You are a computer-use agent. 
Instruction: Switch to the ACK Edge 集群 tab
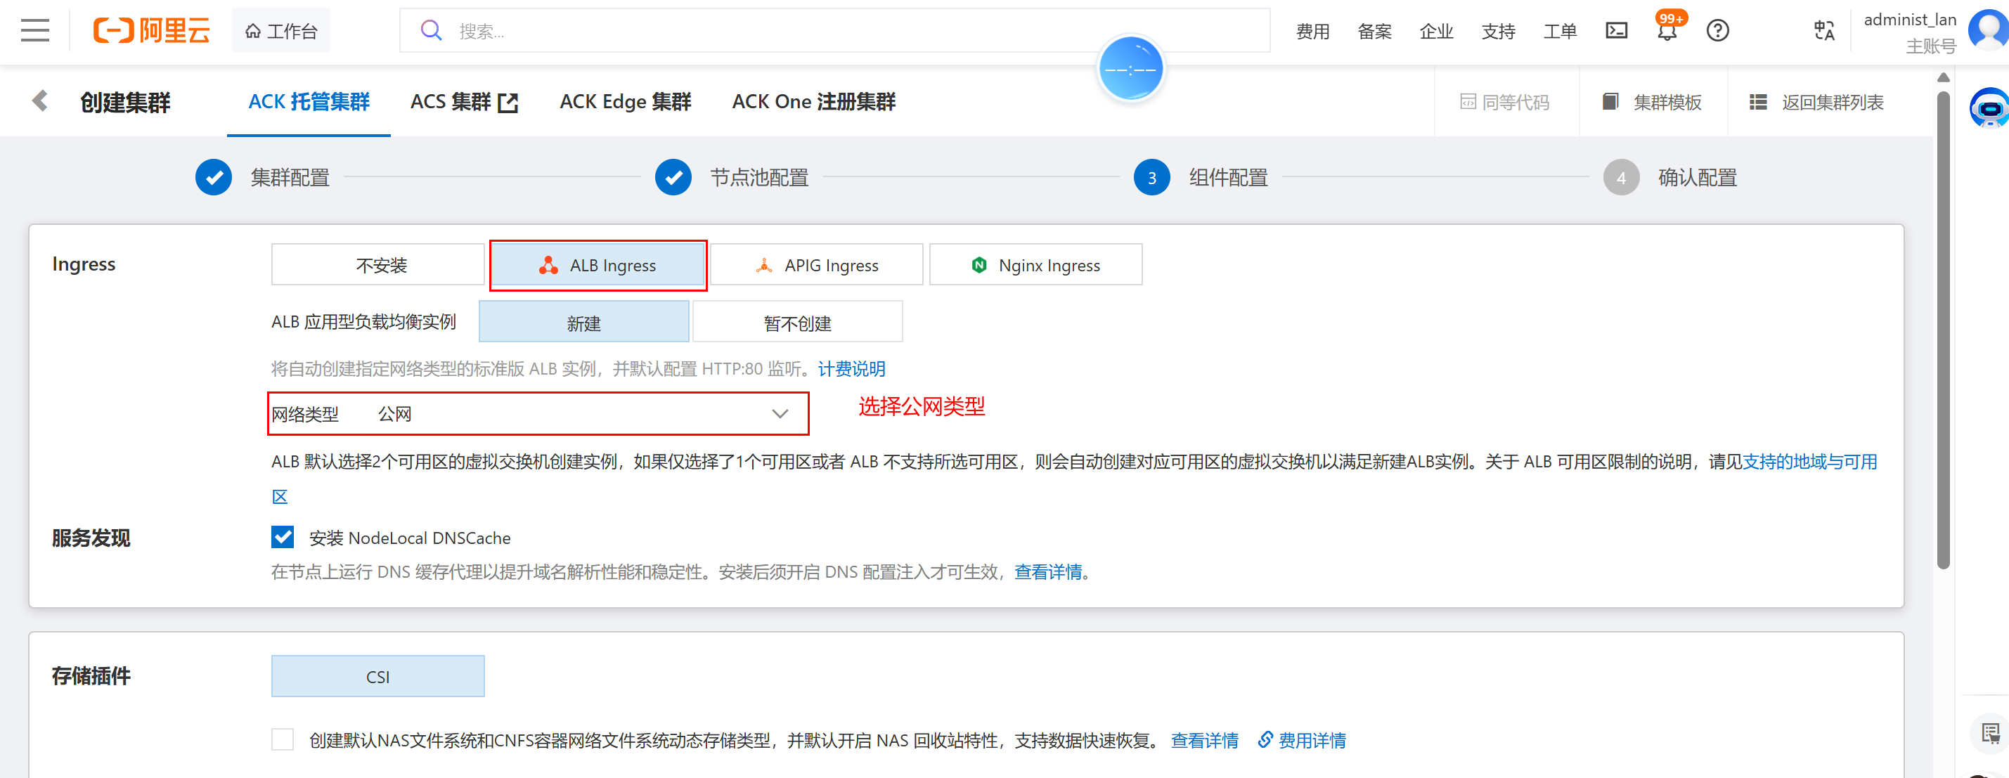coord(626,102)
